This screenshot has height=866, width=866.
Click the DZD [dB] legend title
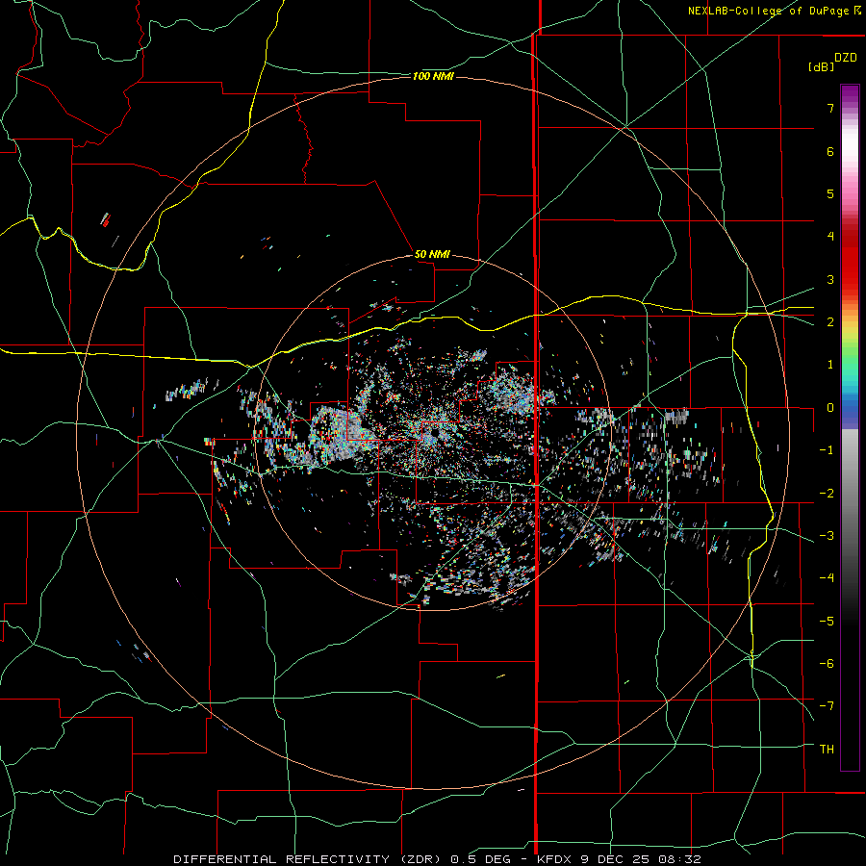(831, 62)
